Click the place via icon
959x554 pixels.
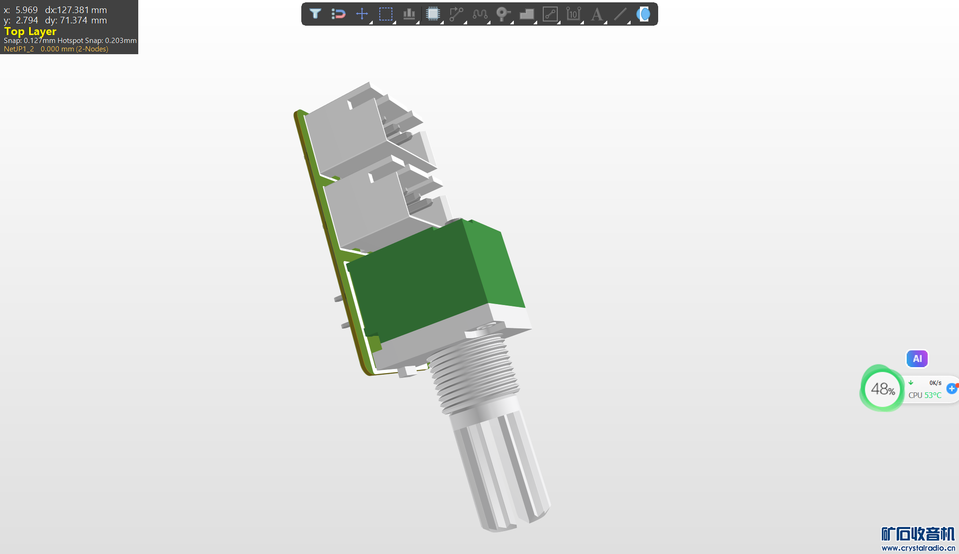(x=503, y=14)
